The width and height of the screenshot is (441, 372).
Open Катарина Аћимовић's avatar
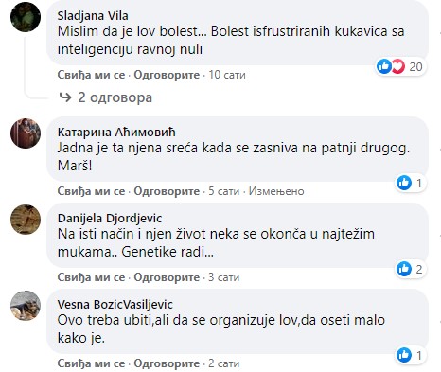26,133
